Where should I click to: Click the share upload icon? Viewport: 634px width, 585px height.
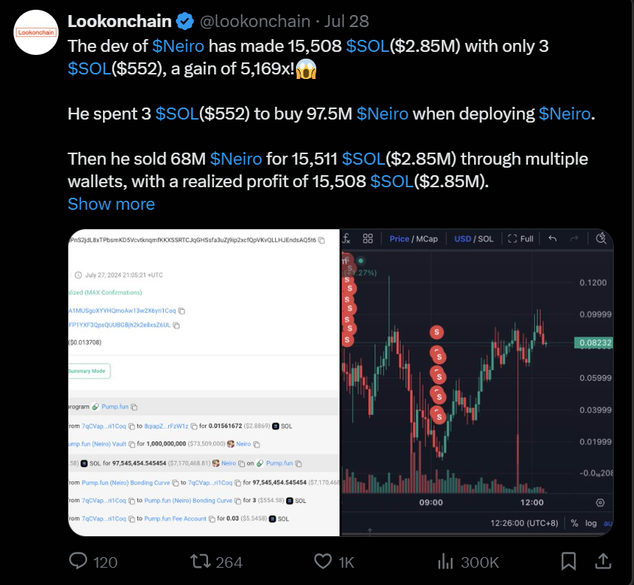pyautogui.click(x=603, y=561)
